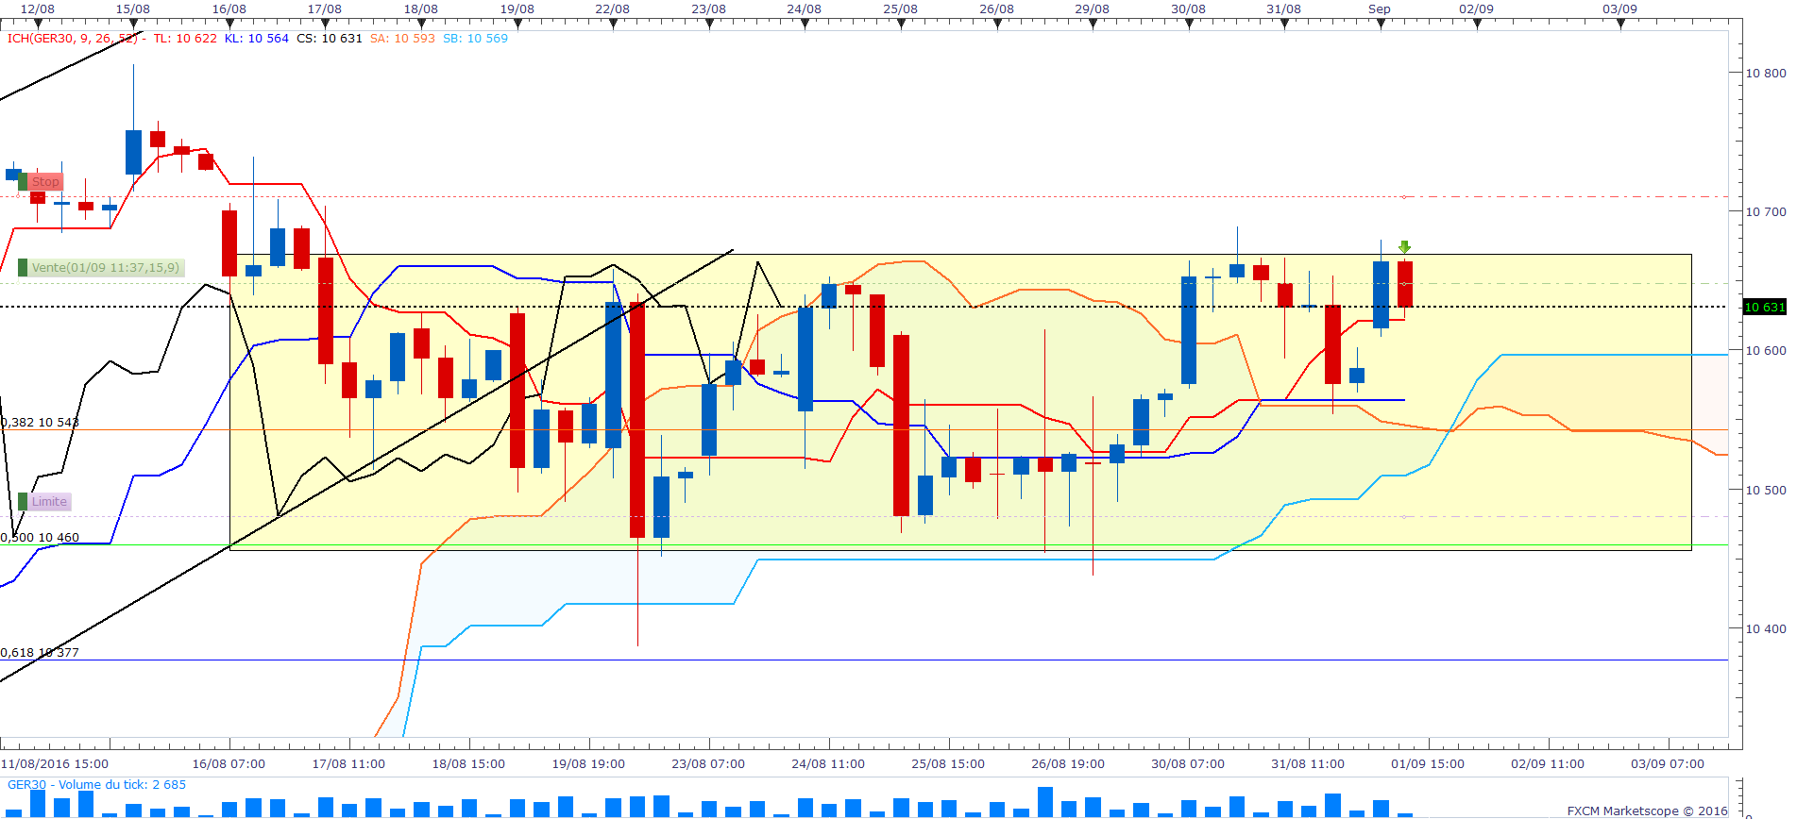Click the 18/08 15:00 time axis label

[468, 764]
